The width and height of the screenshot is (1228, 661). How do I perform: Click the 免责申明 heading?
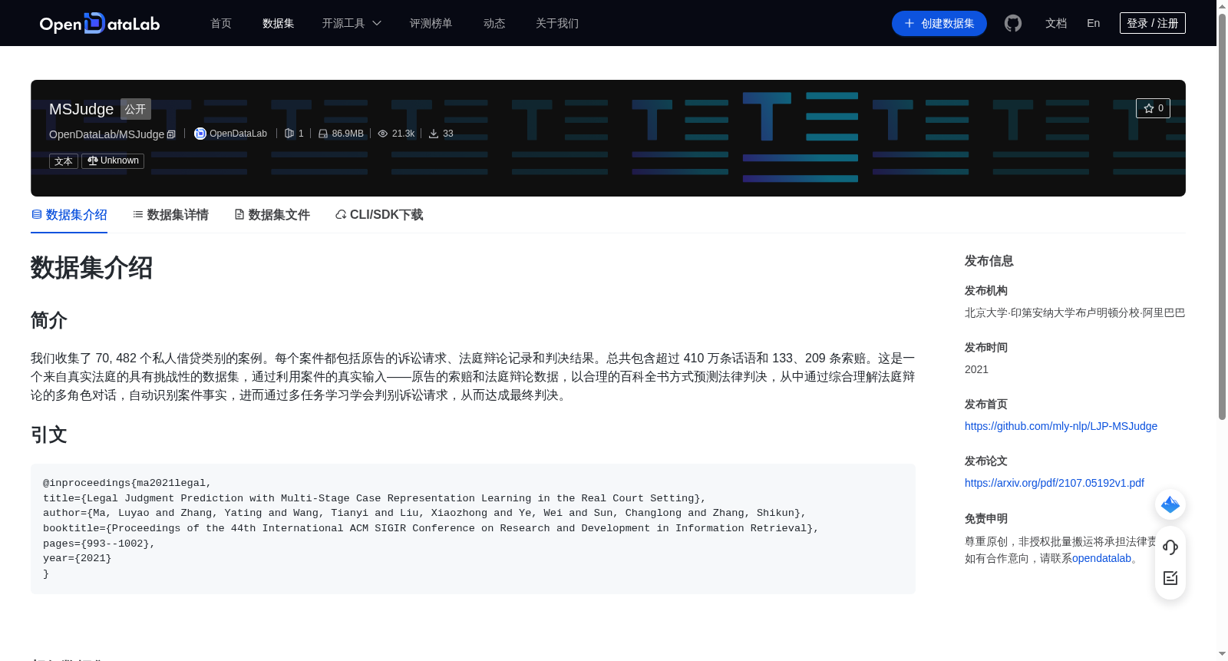tap(986, 518)
